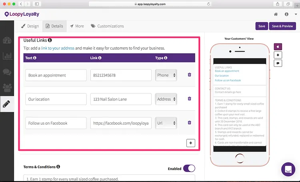Open a new Safari tab
The image size is (300, 182).
pyautogui.click(x=297, y=6)
